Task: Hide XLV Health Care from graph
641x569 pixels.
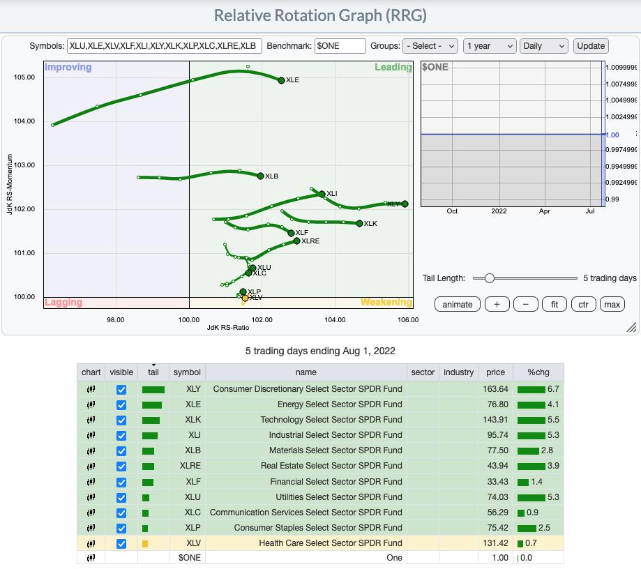Action: (121, 544)
